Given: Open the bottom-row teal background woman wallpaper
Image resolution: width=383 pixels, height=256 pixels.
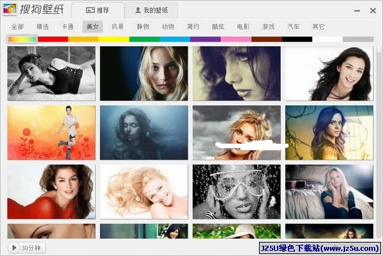Looking at the screenshot, I should point(144,231).
